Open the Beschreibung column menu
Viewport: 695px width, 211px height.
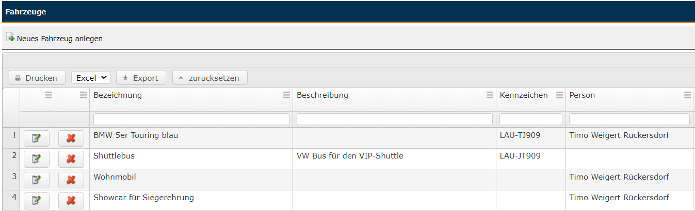coord(490,95)
